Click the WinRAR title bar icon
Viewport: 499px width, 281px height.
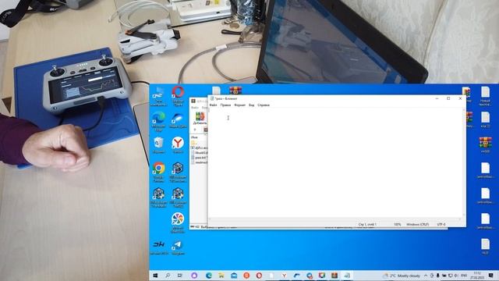[193, 101]
